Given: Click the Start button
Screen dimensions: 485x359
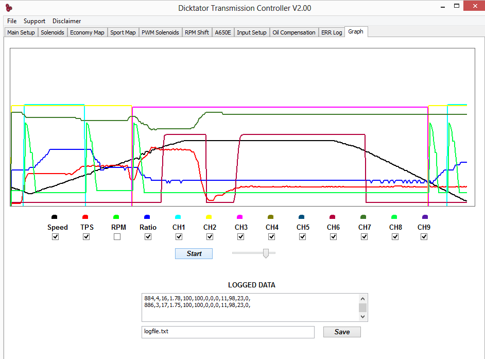Looking at the screenshot, I should (194, 254).
